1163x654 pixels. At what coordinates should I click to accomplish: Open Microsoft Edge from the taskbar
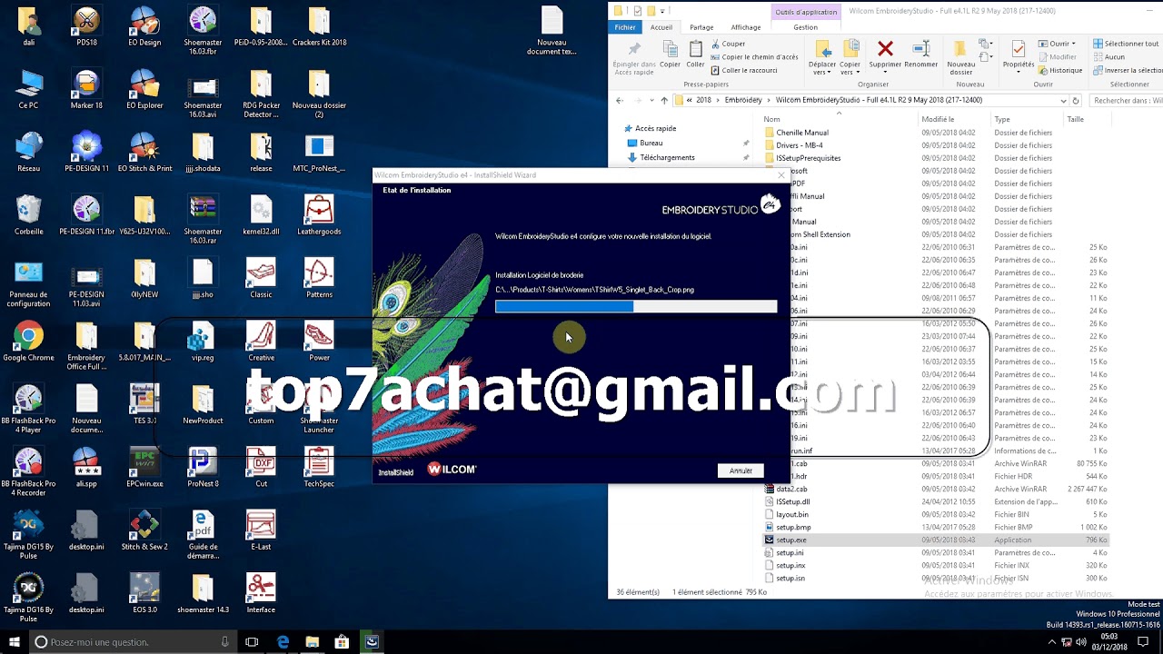coord(283,642)
